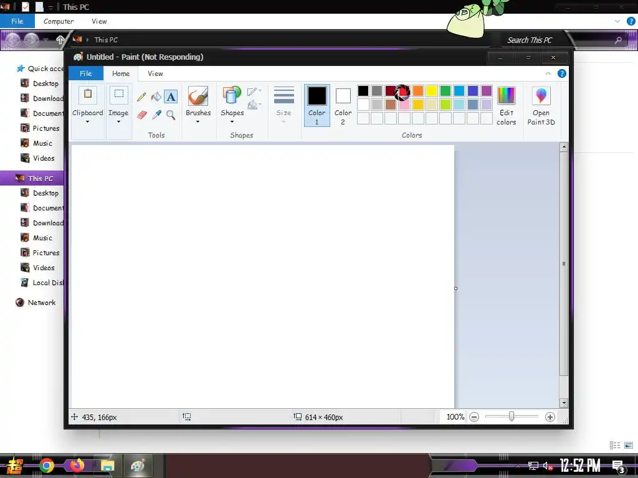Pick the yellow color swatch

pyautogui.click(x=432, y=91)
